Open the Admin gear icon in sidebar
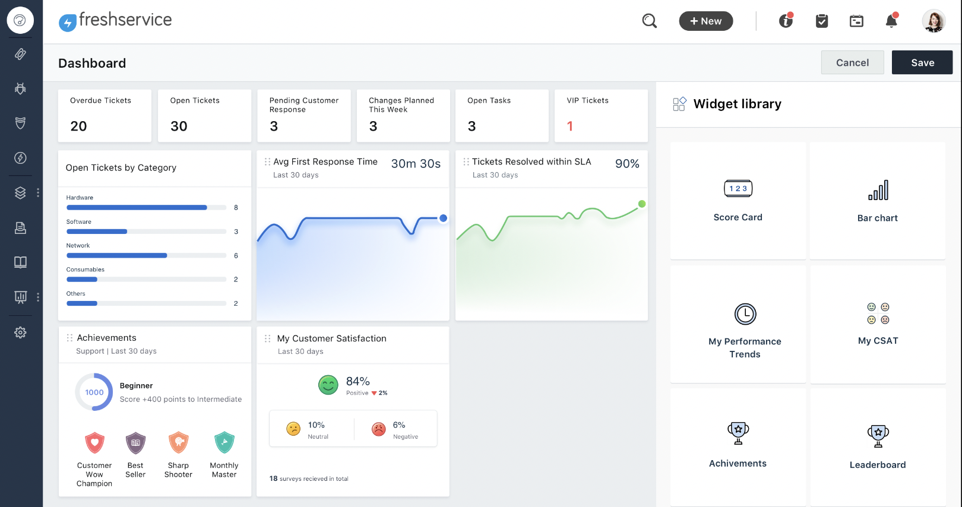The width and height of the screenshot is (962, 507). [x=20, y=332]
